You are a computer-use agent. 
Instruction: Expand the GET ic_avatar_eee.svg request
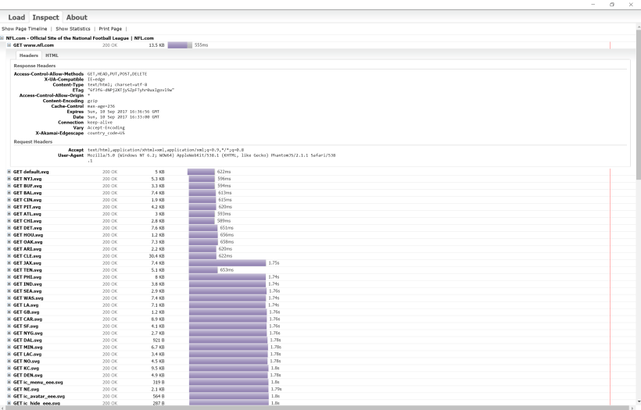click(x=9, y=396)
